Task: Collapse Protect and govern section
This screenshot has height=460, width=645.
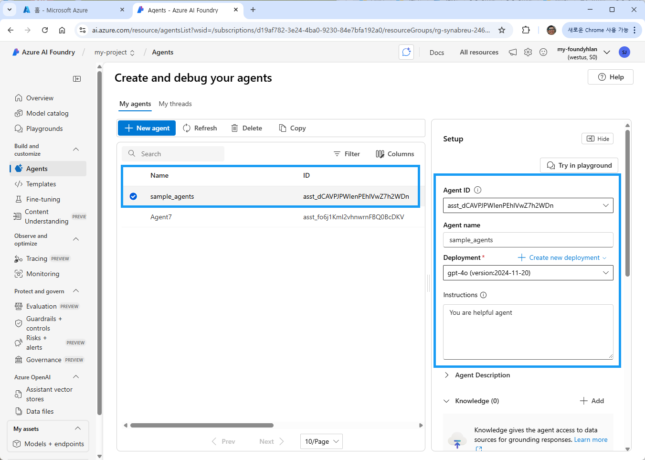Action: click(76, 291)
